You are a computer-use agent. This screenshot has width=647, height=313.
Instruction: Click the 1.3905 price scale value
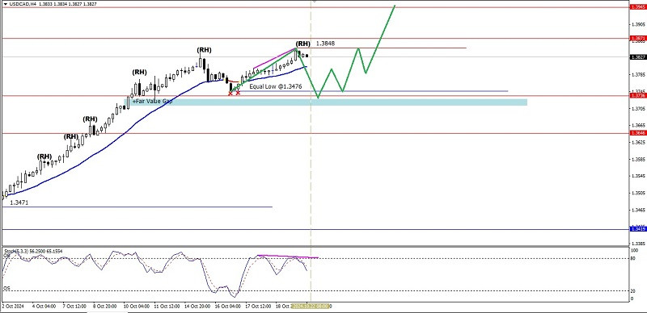coord(637,24)
